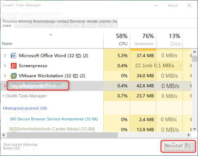The height and width of the screenshot is (156, 198).
Task: Click the Neustart (E) button
Action: 178,146
